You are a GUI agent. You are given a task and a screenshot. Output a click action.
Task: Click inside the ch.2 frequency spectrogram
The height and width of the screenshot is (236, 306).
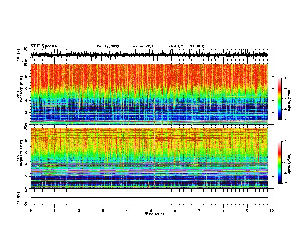point(149,158)
